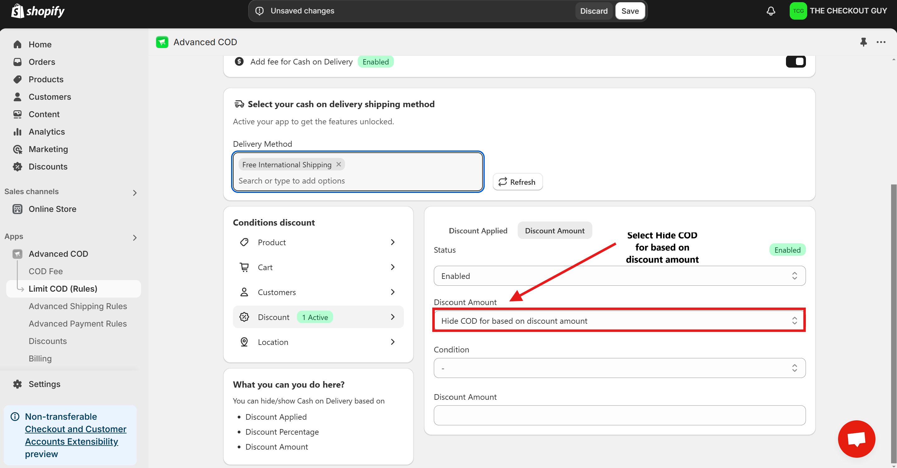The width and height of the screenshot is (897, 468).
Task: Click the info icon in preview notice
Action: [x=15, y=417]
